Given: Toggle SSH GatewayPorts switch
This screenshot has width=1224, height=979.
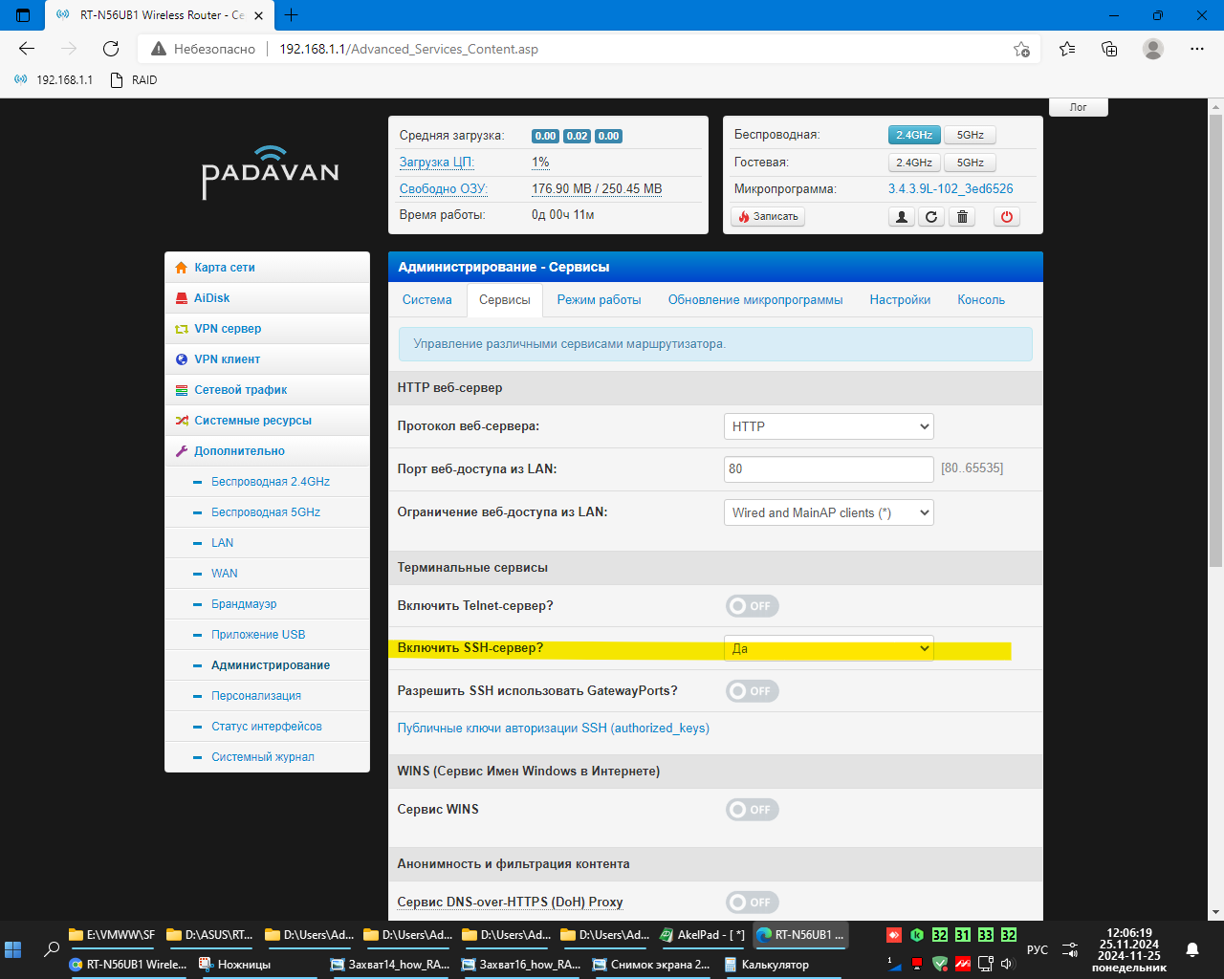Looking at the screenshot, I should 752,691.
